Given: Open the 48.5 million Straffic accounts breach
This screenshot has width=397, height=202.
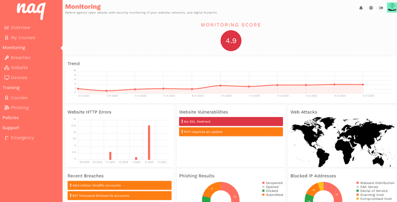Looking at the screenshot, I should point(120,185).
